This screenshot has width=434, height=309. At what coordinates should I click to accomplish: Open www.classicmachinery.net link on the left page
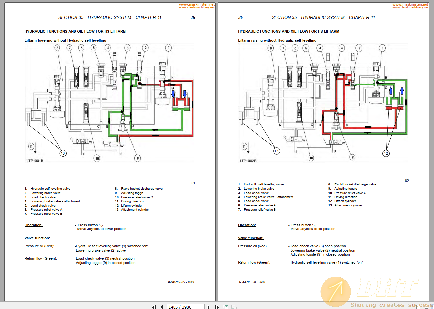point(196,7)
